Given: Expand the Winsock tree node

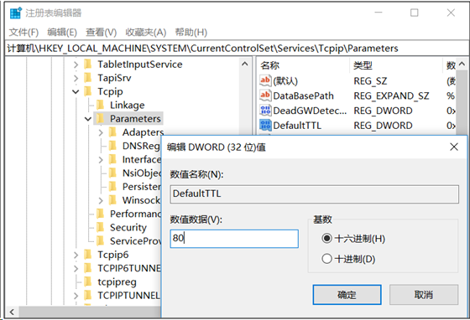Looking at the screenshot, I should coord(101,200).
